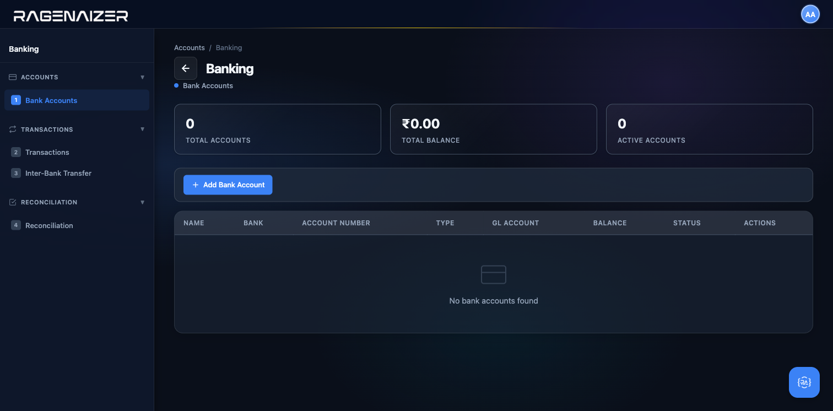Image resolution: width=833 pixels, height=411 pixels.
Task: Click the ACCOUNT NUMBER column header
Action: point(336,223)
